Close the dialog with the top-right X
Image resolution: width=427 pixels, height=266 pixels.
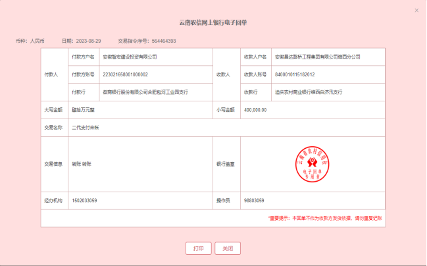point(416,11)
